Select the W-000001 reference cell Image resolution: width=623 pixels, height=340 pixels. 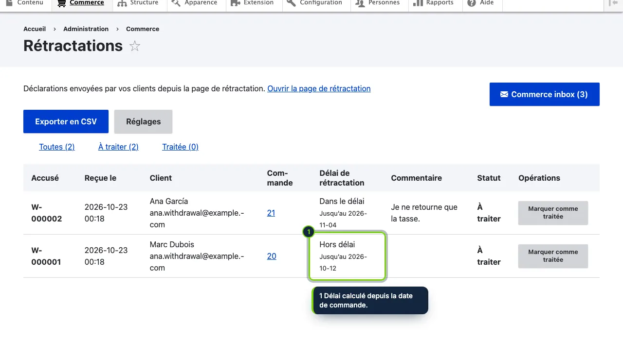46,256
